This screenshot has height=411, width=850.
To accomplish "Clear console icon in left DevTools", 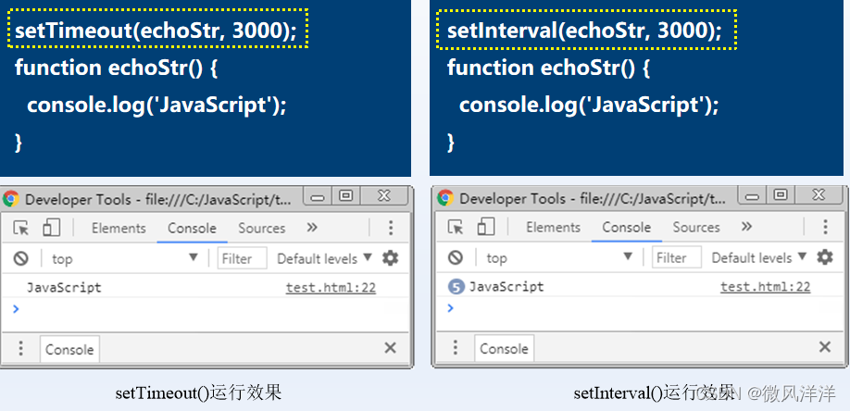I will point(20,258).
